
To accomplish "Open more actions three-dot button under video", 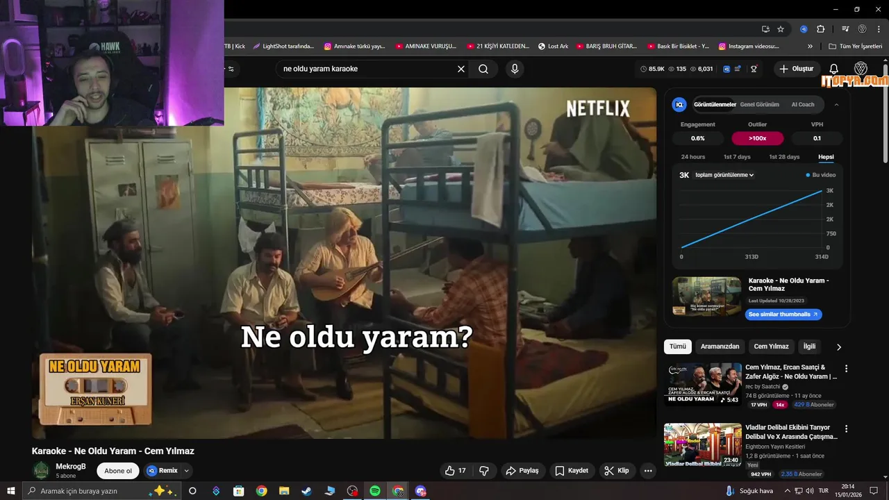I will [648, 471].
